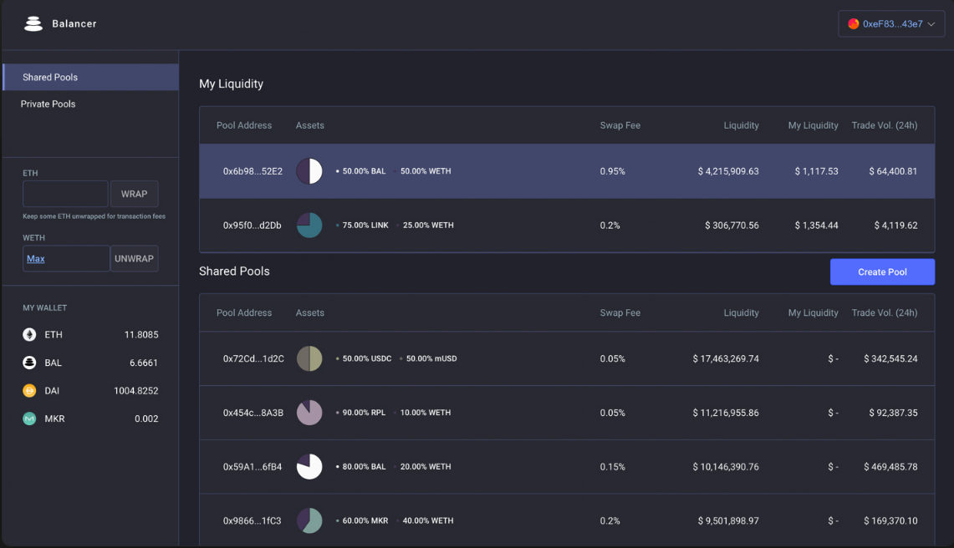Click the DAI token icon in My Wallet
Viewport: 954px width, 548px height.
tap(28, 390)
